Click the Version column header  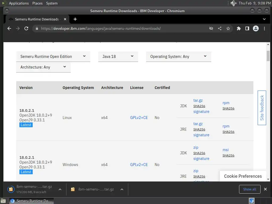pos(26,88)
